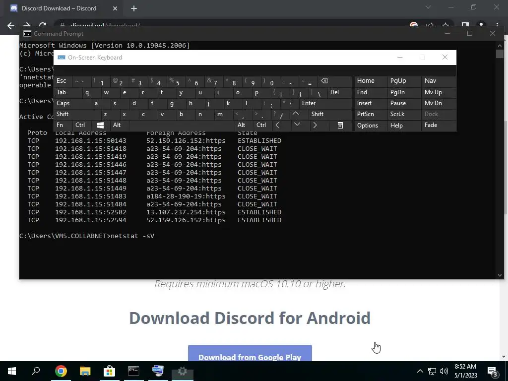508x381 pixels.
Task: Close the Discord Download browser tab
Action: 115,8
